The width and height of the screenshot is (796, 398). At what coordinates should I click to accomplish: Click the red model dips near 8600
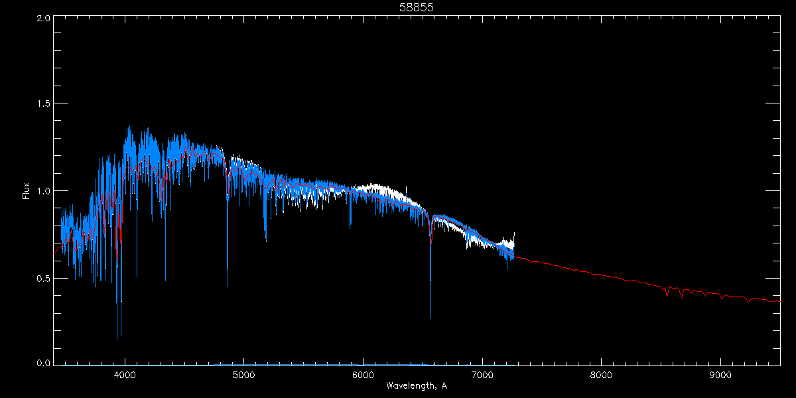[673, 291]
